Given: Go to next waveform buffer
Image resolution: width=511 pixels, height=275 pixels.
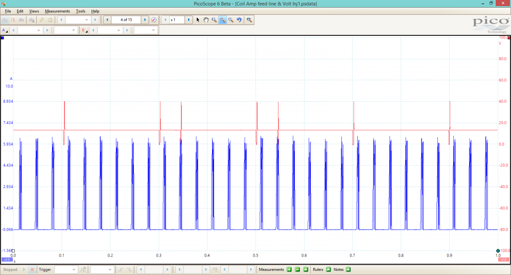Looking at the screenshot, I should coord(145,20).
